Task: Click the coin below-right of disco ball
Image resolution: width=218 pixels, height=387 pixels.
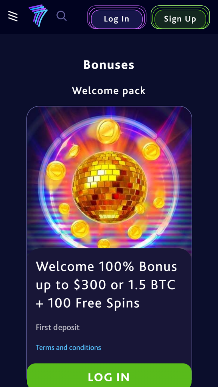Action: point(135,232)
